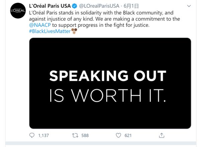Open the share upload icon

point(161,135)
